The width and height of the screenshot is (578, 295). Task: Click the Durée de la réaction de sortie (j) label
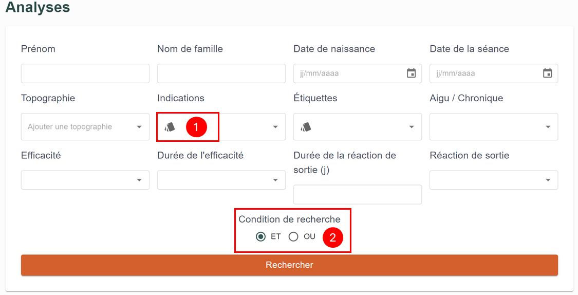click(345, 162)
